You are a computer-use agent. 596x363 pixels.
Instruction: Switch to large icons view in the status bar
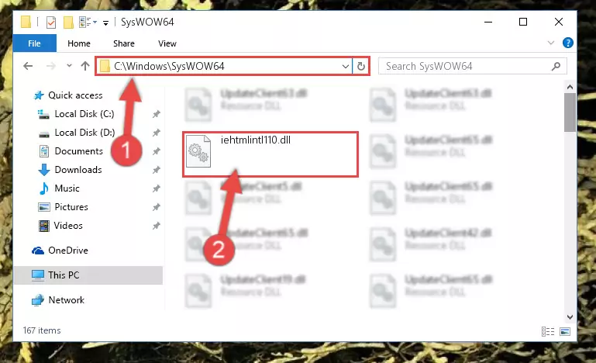[x=565, y=331]
